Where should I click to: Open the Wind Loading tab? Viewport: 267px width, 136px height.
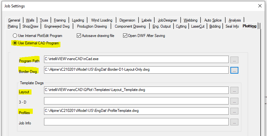tap(102, 20)
